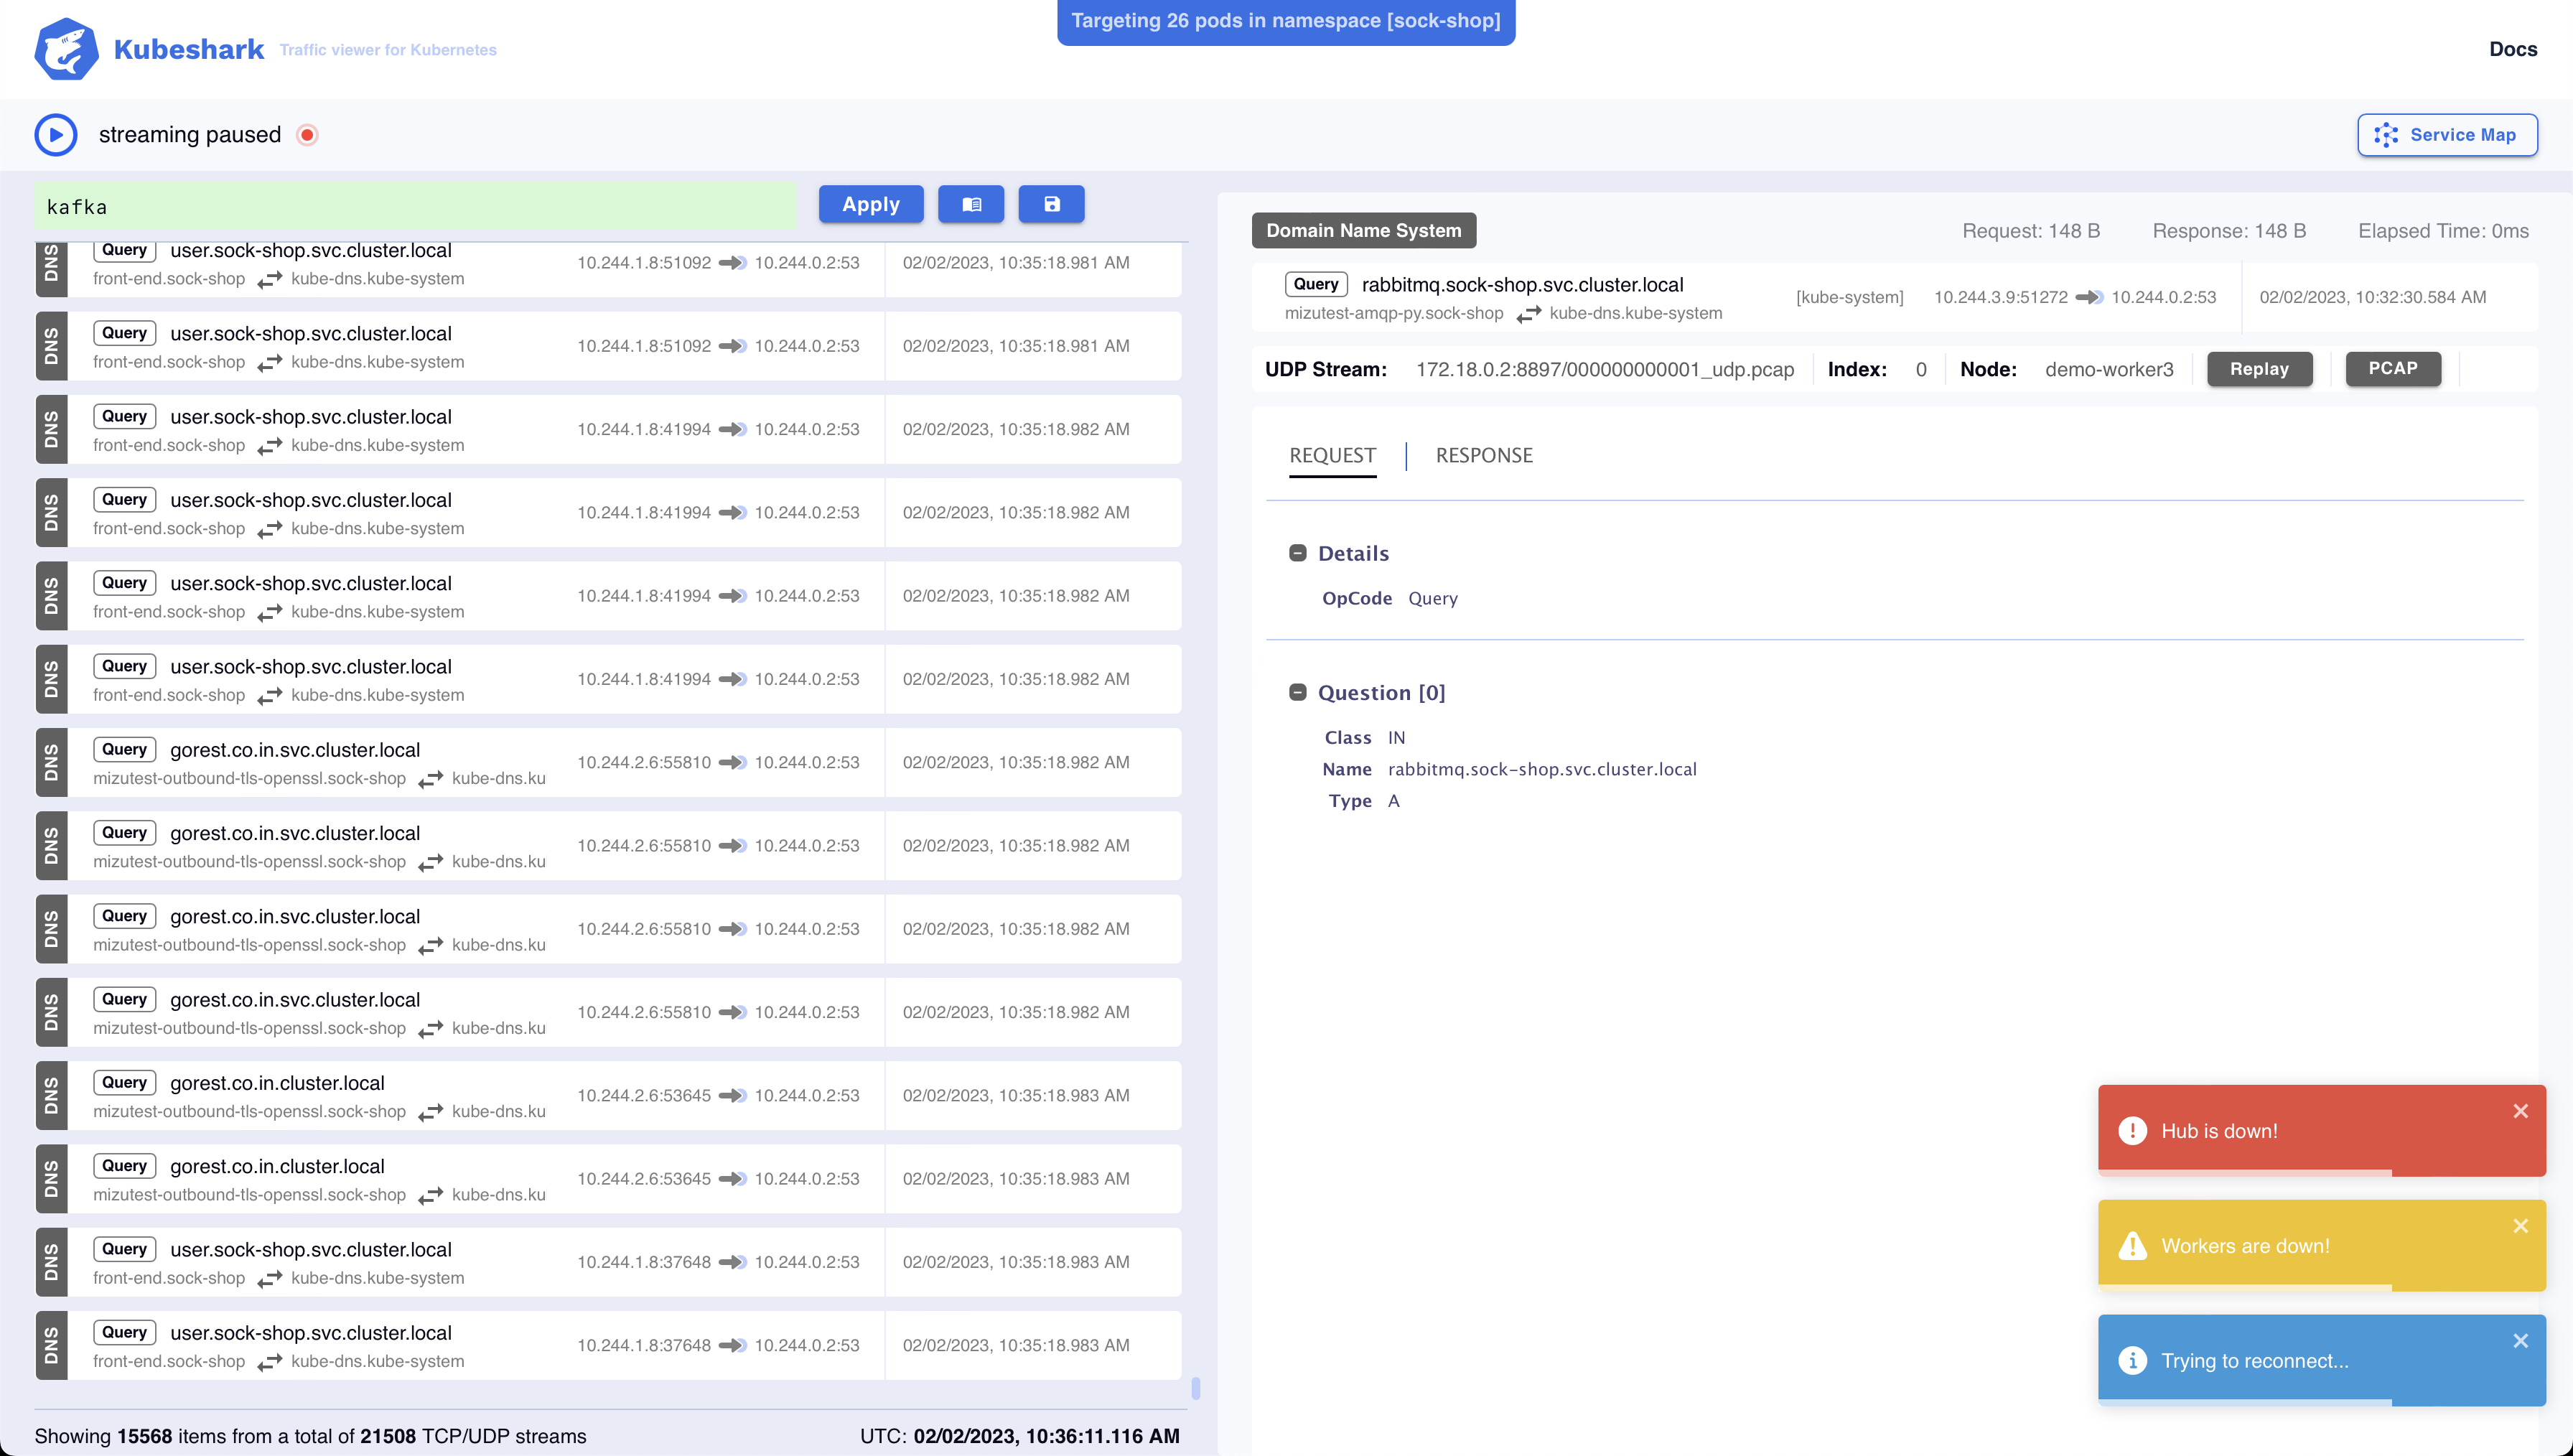Viewport: 2573px width, 1456px height.
Task: Click the Type value A
Action: click(1393, 801)
